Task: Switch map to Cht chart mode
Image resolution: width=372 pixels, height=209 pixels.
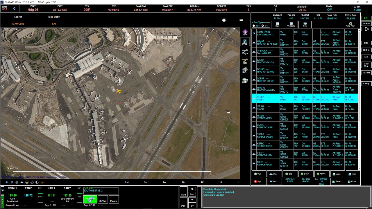Action: (127, 182)
